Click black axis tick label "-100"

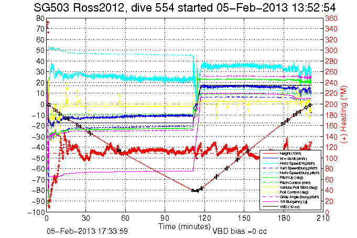coord(36,212)
